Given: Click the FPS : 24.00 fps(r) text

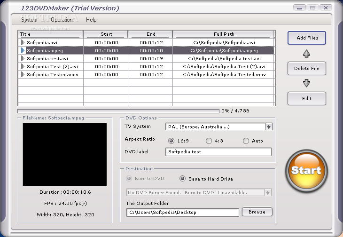Looking at the screenshot, I should 65,203.
